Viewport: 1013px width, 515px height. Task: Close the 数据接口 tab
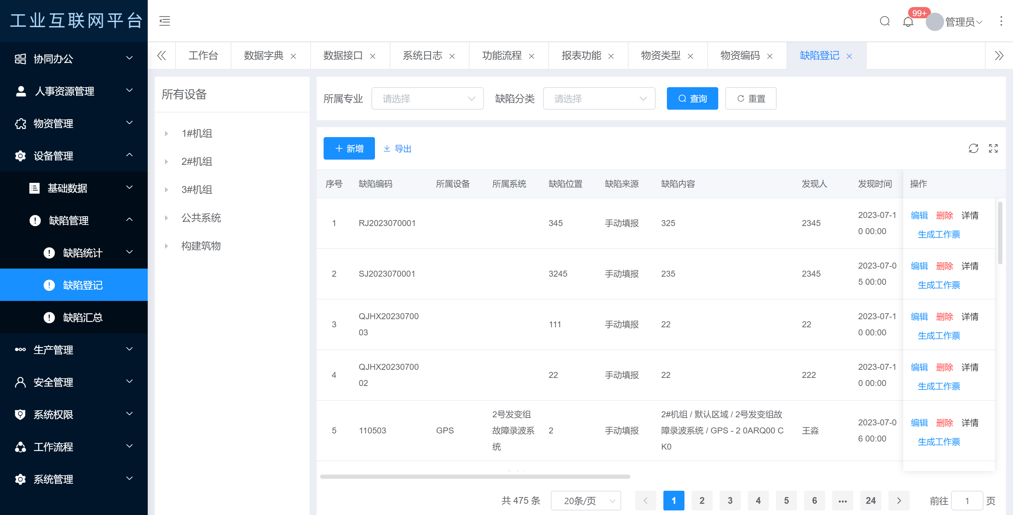tap(373, 56)
